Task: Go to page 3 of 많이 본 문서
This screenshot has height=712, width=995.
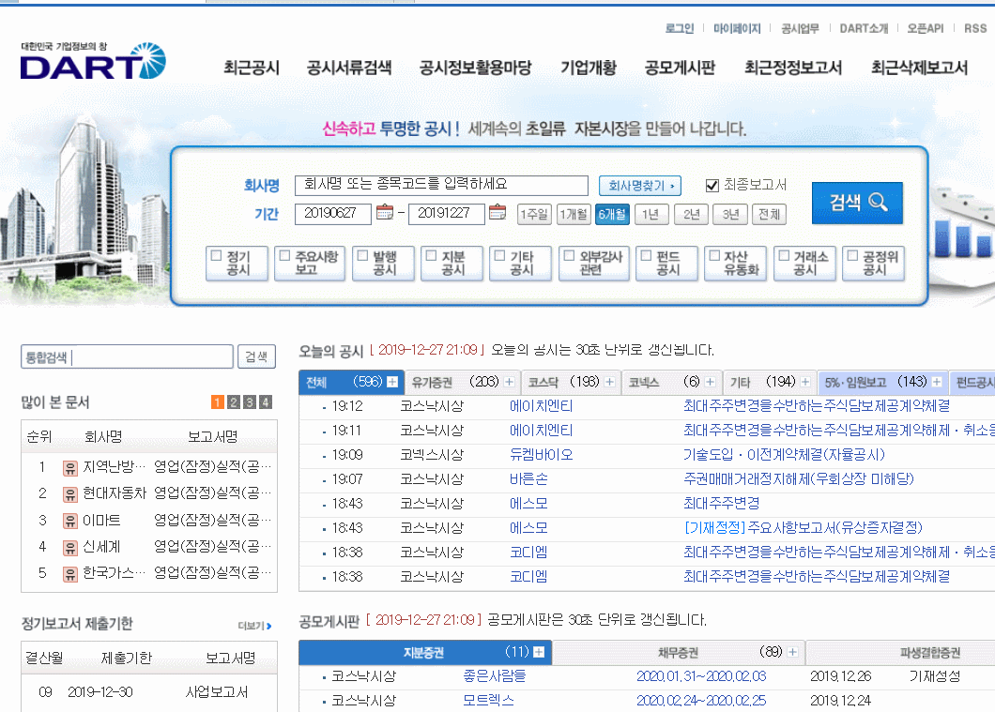Action: 250,402
